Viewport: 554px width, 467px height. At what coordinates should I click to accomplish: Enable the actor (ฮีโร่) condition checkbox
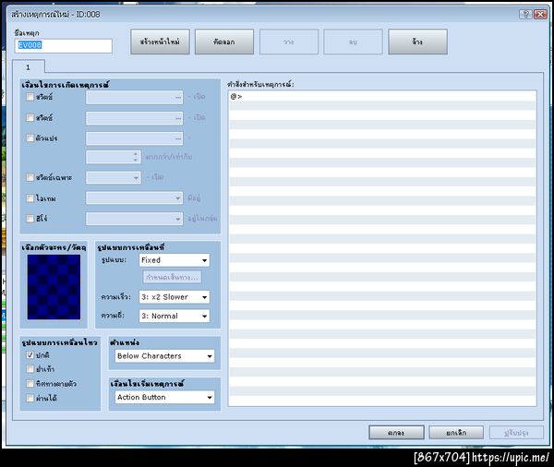point(30,219)
